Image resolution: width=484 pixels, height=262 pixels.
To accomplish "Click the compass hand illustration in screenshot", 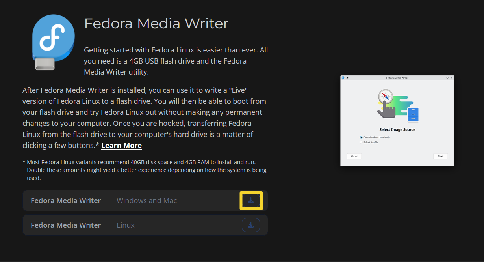I will [397, 105].
